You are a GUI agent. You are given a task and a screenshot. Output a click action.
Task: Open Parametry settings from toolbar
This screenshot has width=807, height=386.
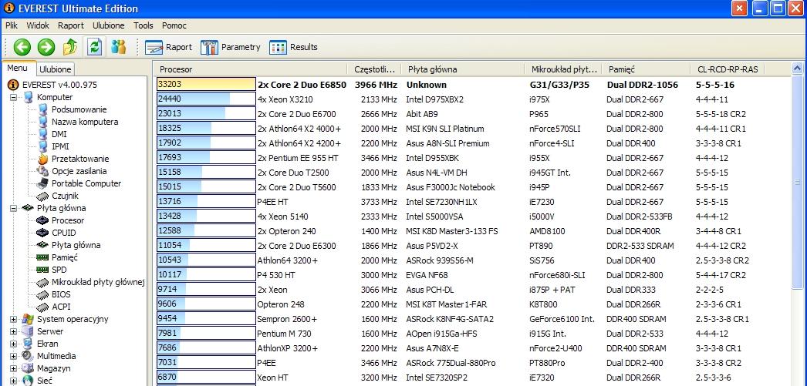click(x=231, y=47)
